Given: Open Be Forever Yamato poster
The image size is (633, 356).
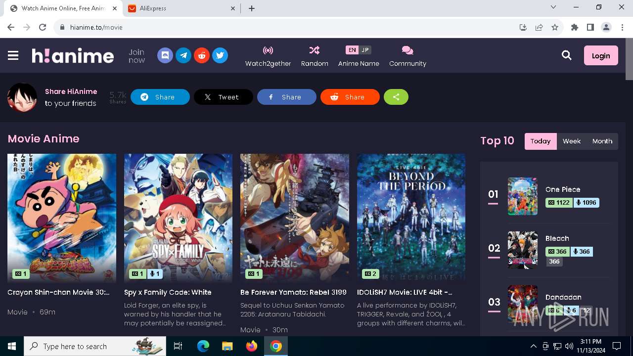Looking at the screenshot, I should coord(295,218).
